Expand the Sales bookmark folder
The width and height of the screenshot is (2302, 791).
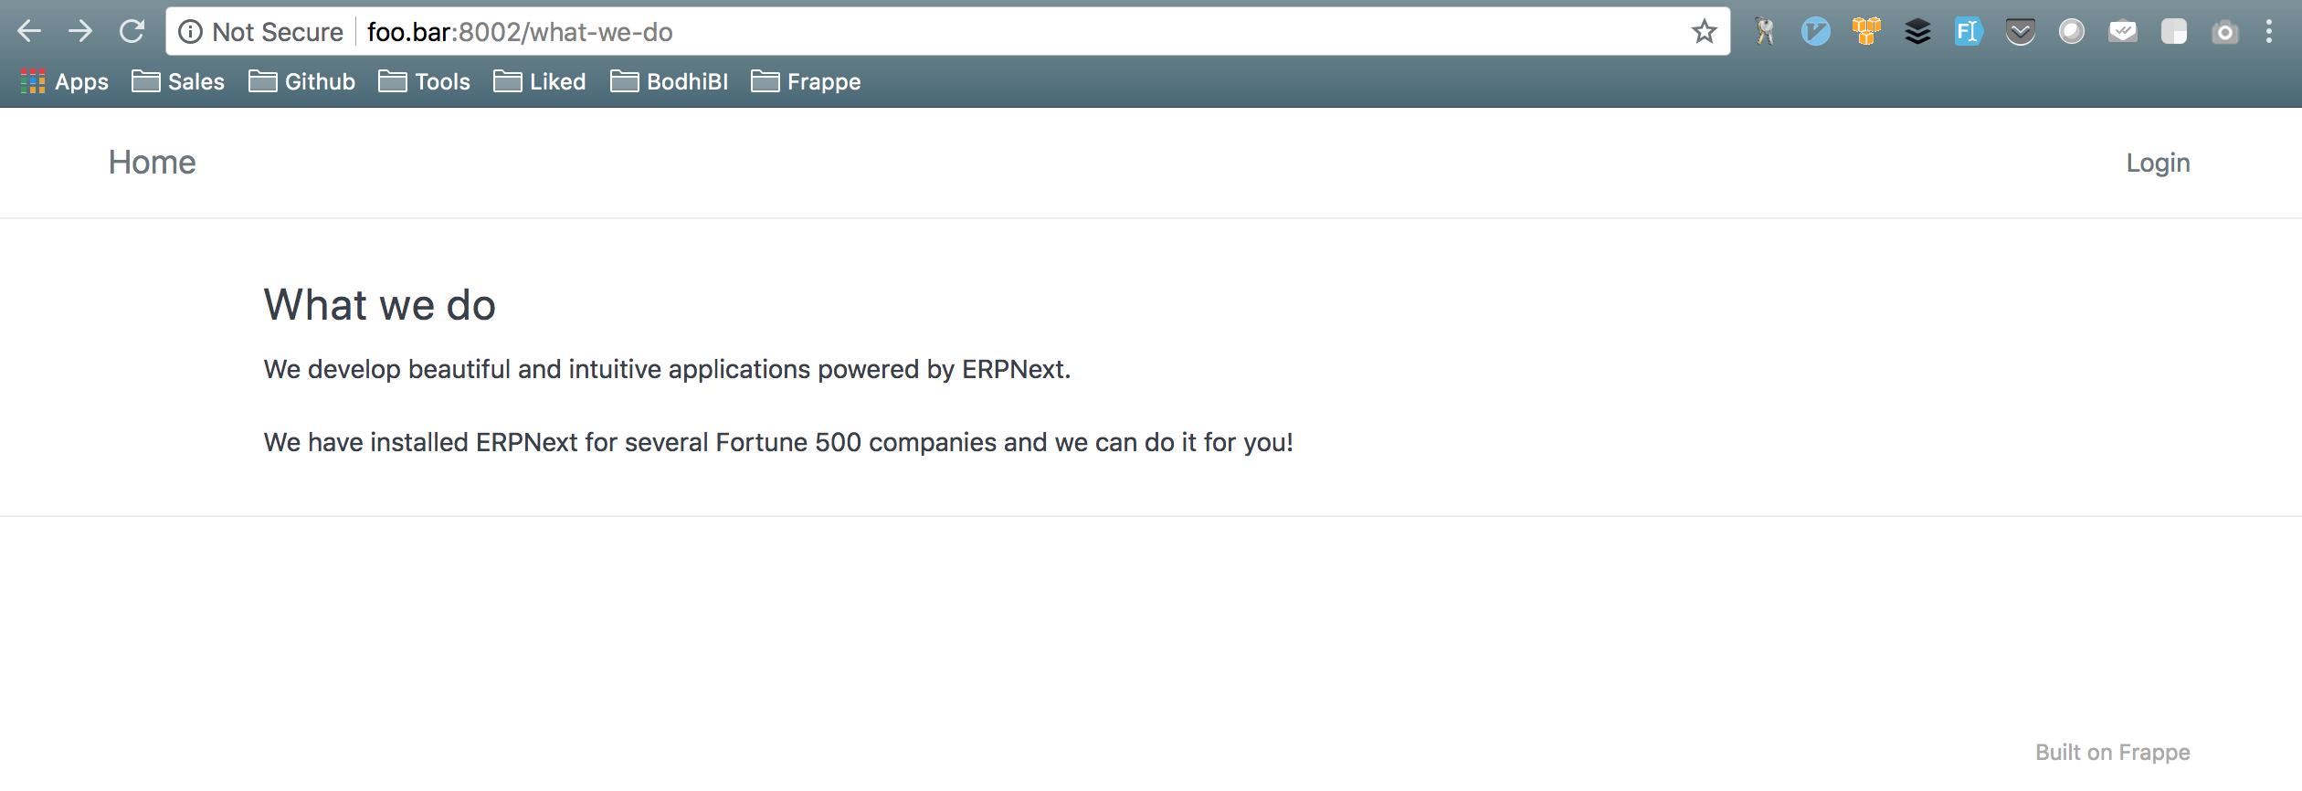tap(178, 82)
